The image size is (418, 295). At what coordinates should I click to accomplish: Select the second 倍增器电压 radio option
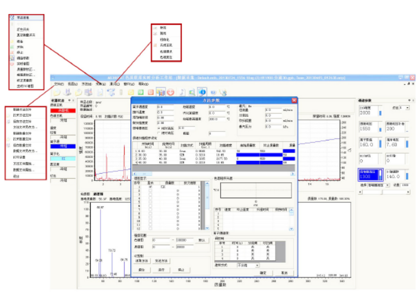click(x=159, y=133)
